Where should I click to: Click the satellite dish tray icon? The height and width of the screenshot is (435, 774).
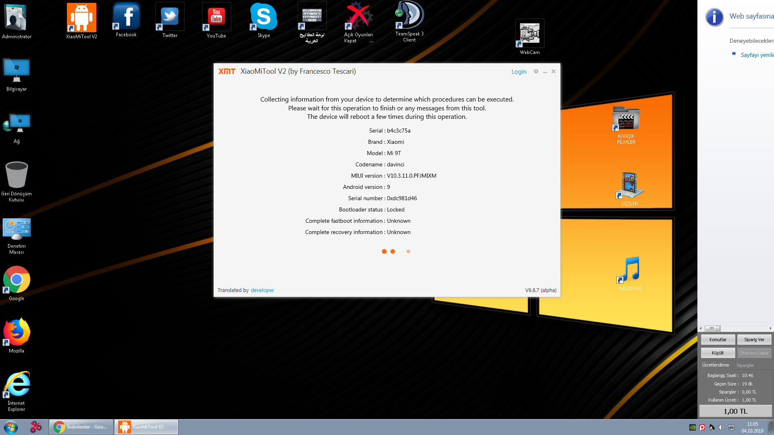point(712,427)
